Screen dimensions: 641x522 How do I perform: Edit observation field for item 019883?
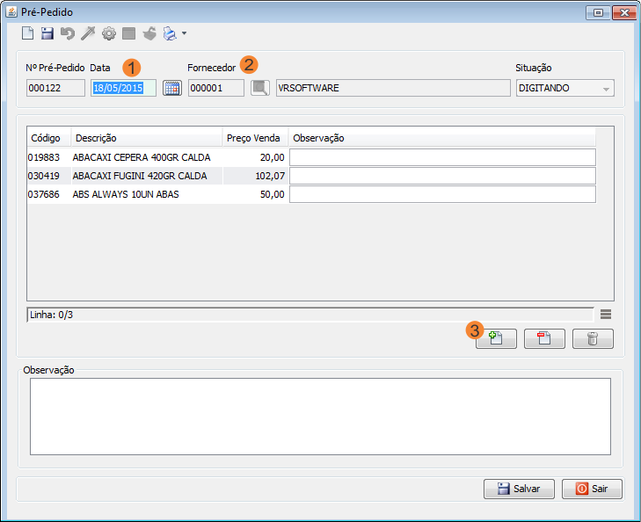(x=442, y=157)
